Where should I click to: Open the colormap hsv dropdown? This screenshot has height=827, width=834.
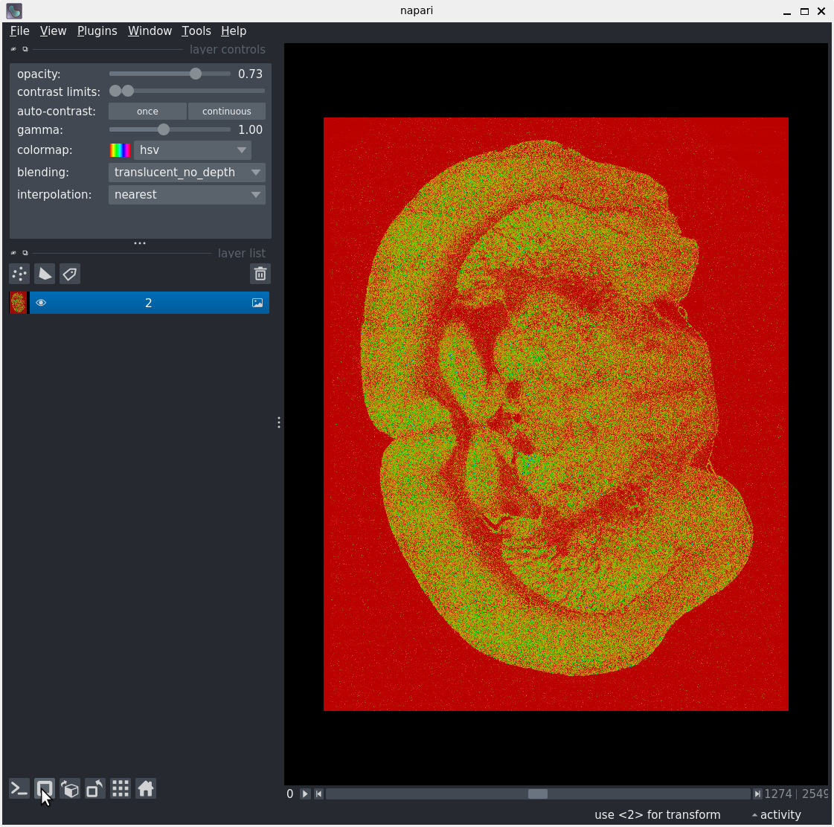(x=192, y=150)
